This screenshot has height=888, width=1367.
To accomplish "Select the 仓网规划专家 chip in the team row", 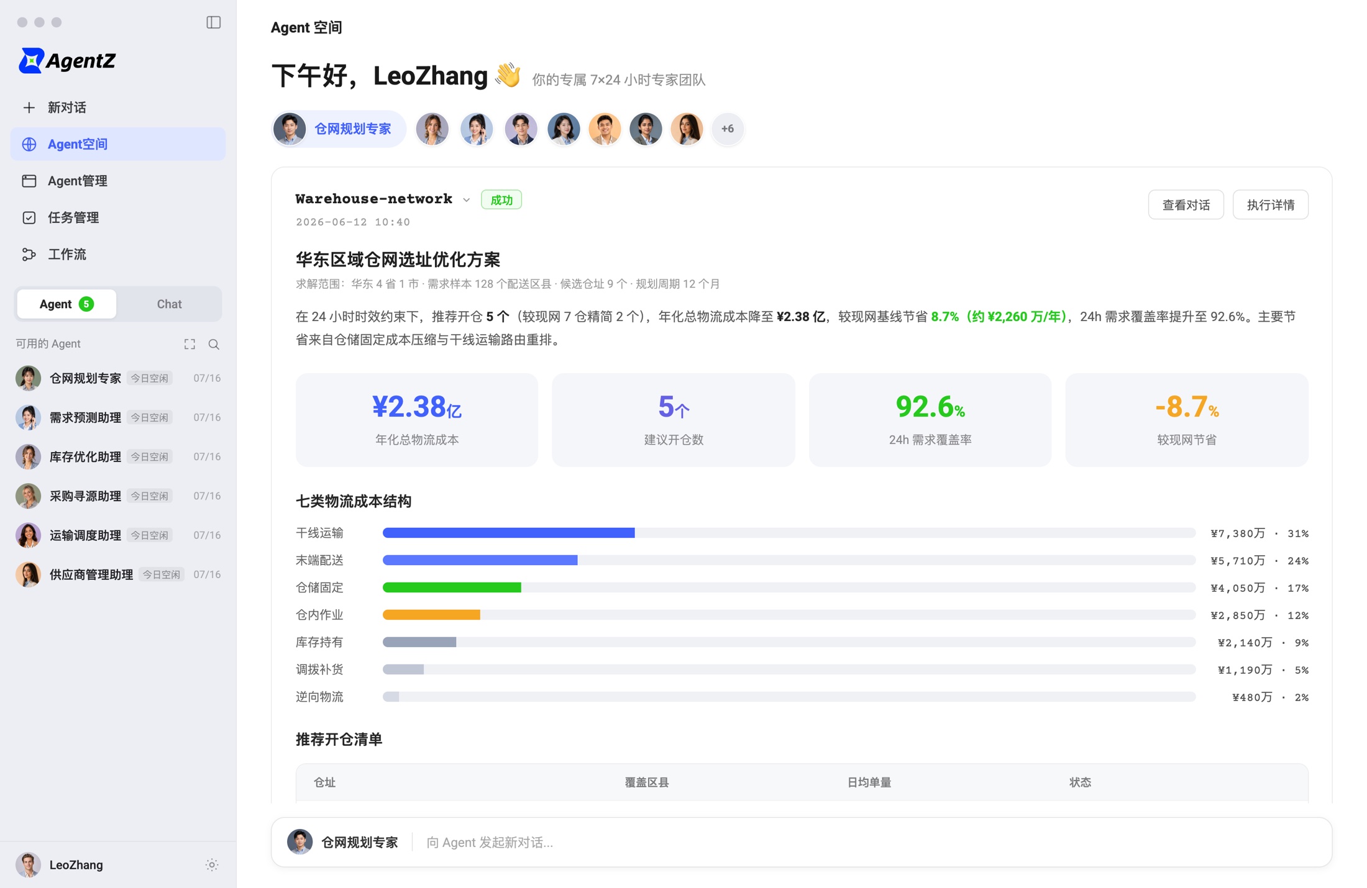I will pyautogui.click(x=339, y=129).
